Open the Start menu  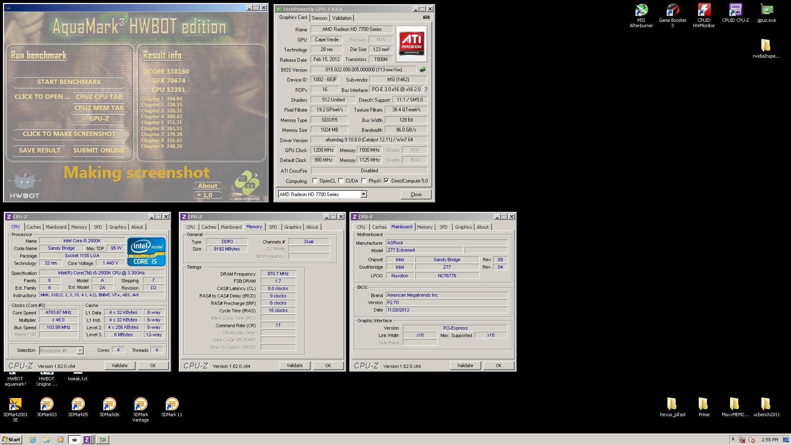[12, 440]
